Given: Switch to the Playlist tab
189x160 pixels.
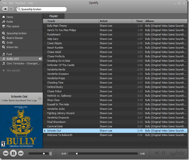Looking at the screenshot, I should (53, 16).
